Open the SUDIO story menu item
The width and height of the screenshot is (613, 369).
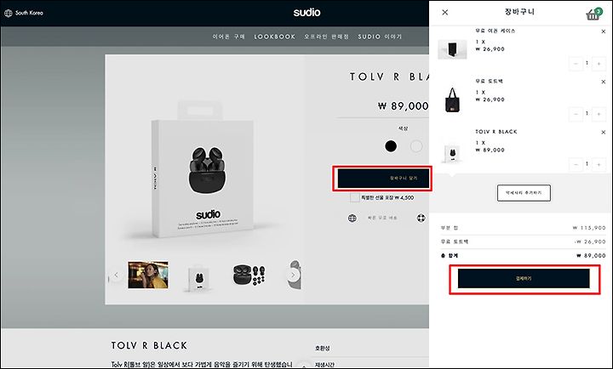[380, 37]
